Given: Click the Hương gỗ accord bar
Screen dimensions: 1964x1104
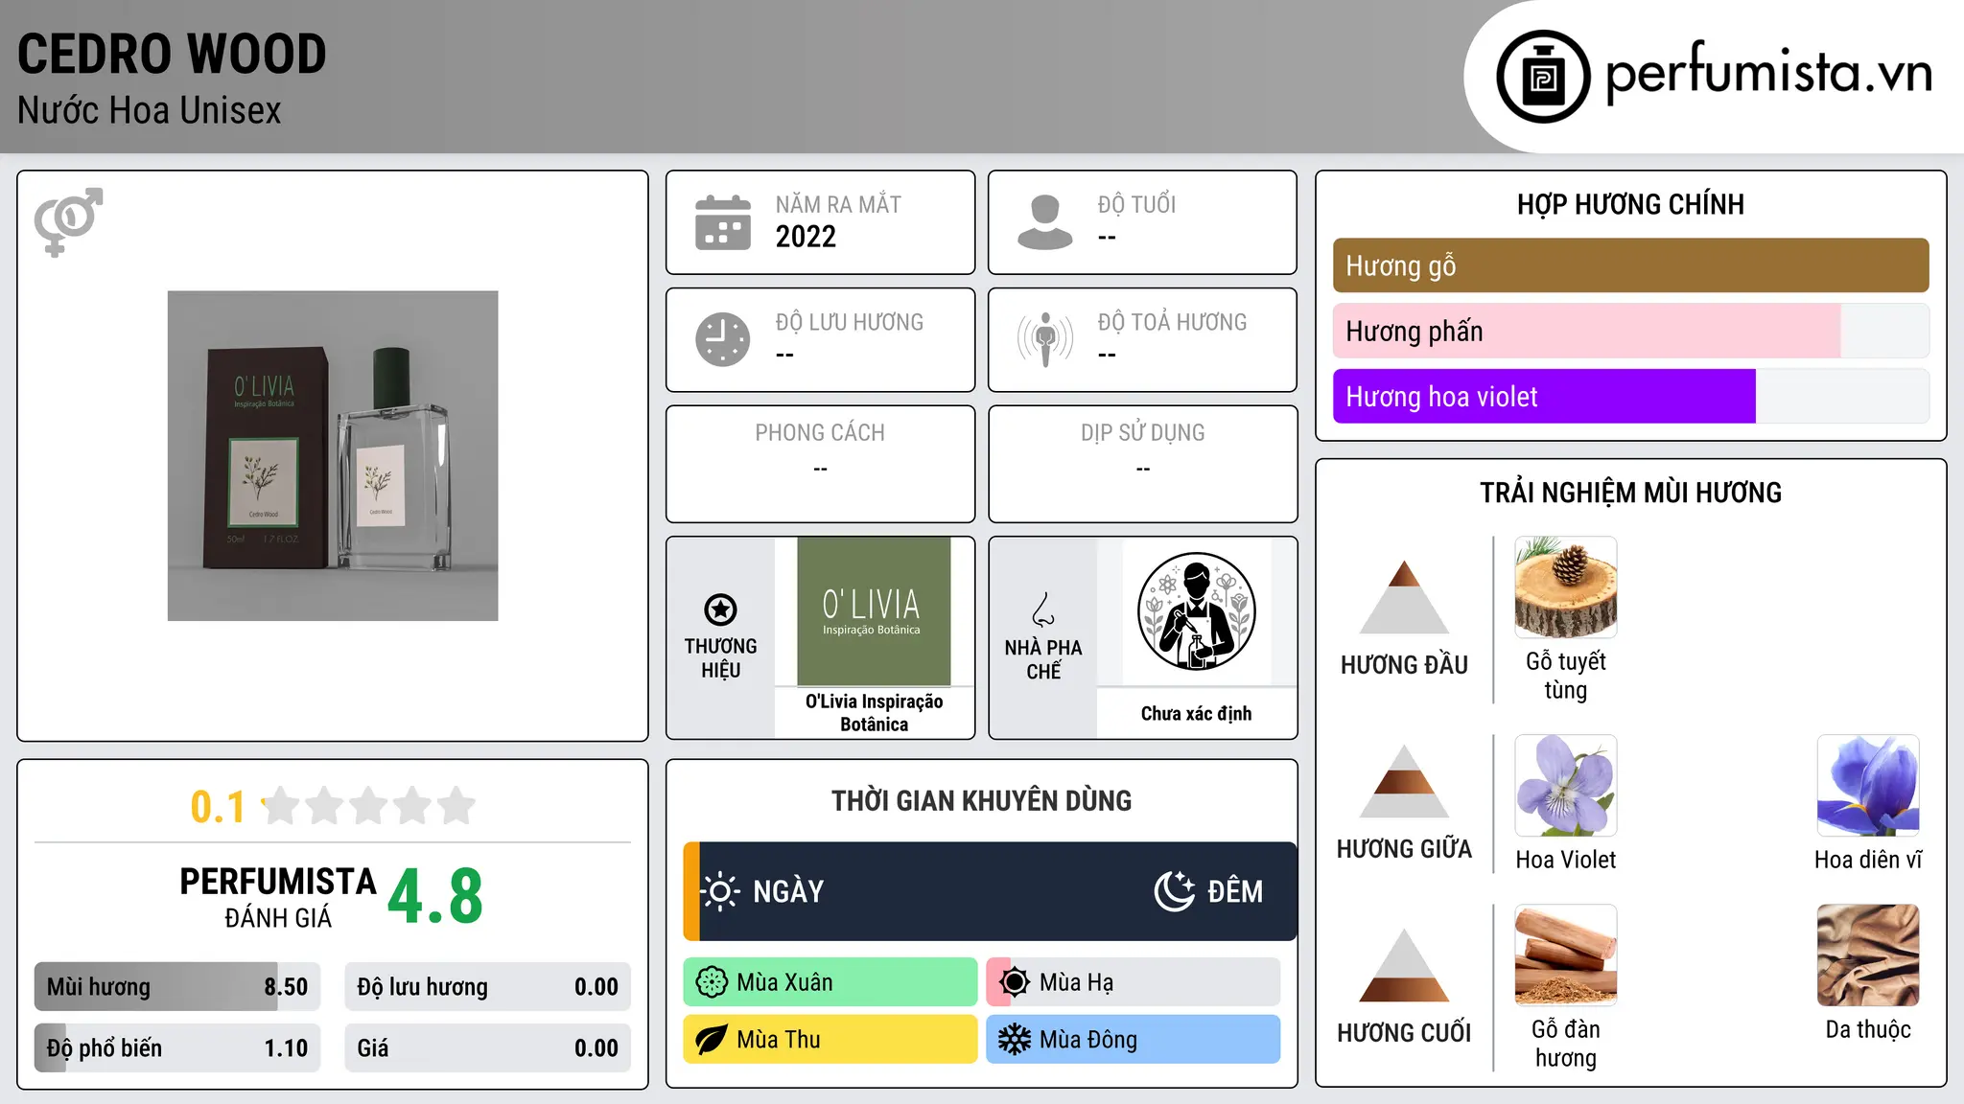Looking at the screenshot, I should pos(1631,265).
